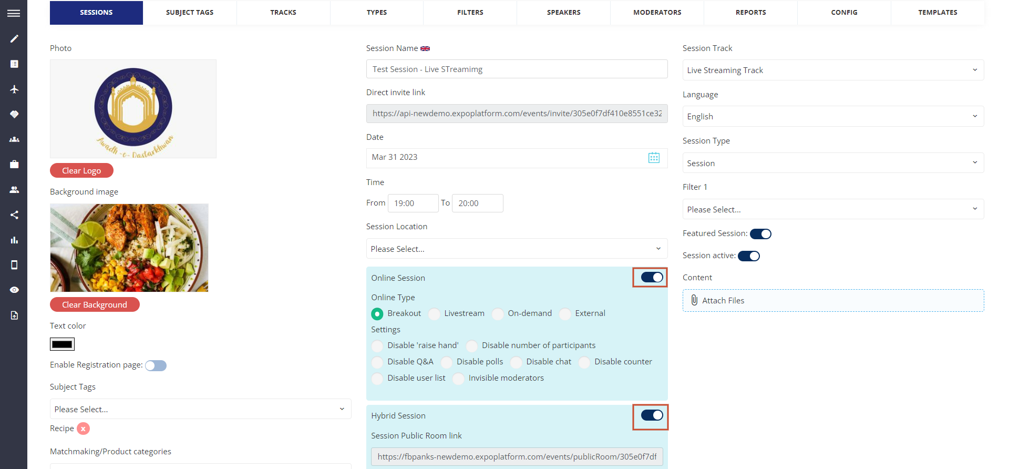The width and height of the screenshot is (1009, 469).
Task: Click the Session Public Room link field
Action: [x=517, y=456]
